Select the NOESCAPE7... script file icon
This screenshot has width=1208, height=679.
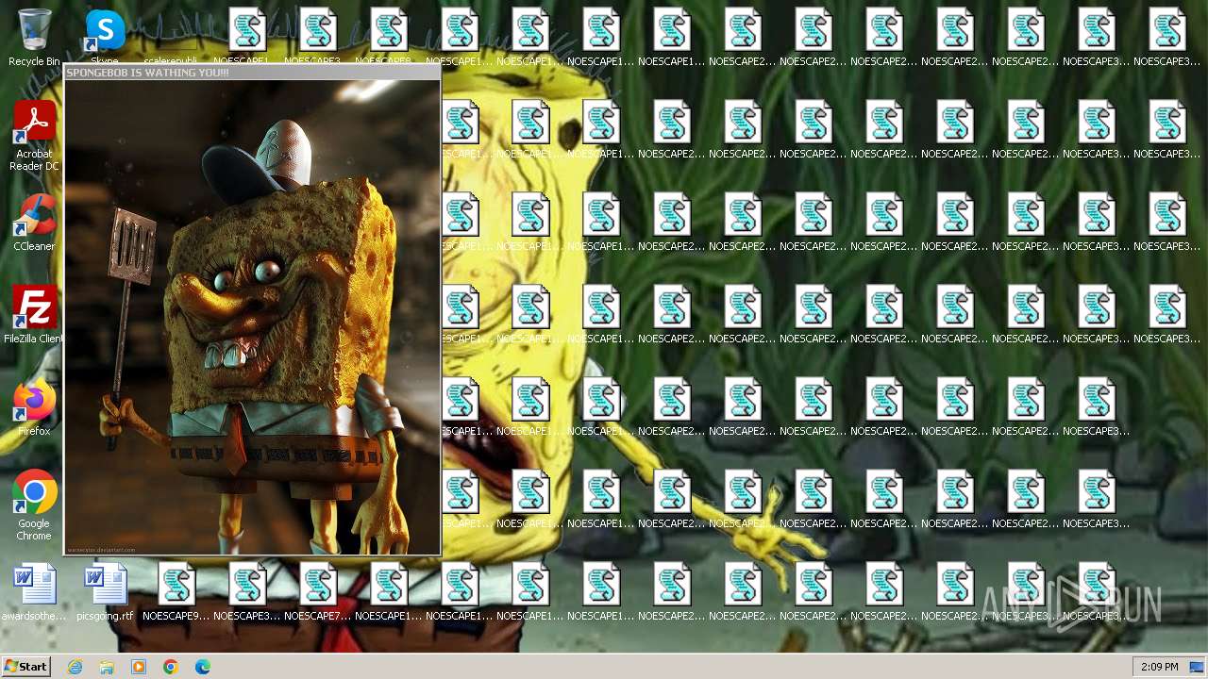317,592
